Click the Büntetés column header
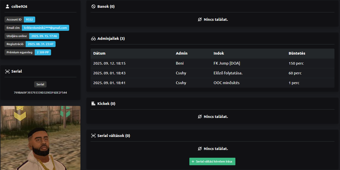Screen dimensions: 340x170 point(297,53)
